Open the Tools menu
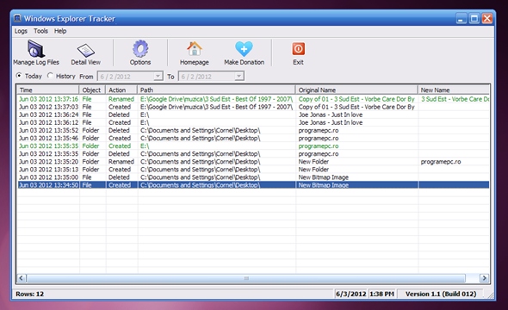508x310 pixels. 40,31
